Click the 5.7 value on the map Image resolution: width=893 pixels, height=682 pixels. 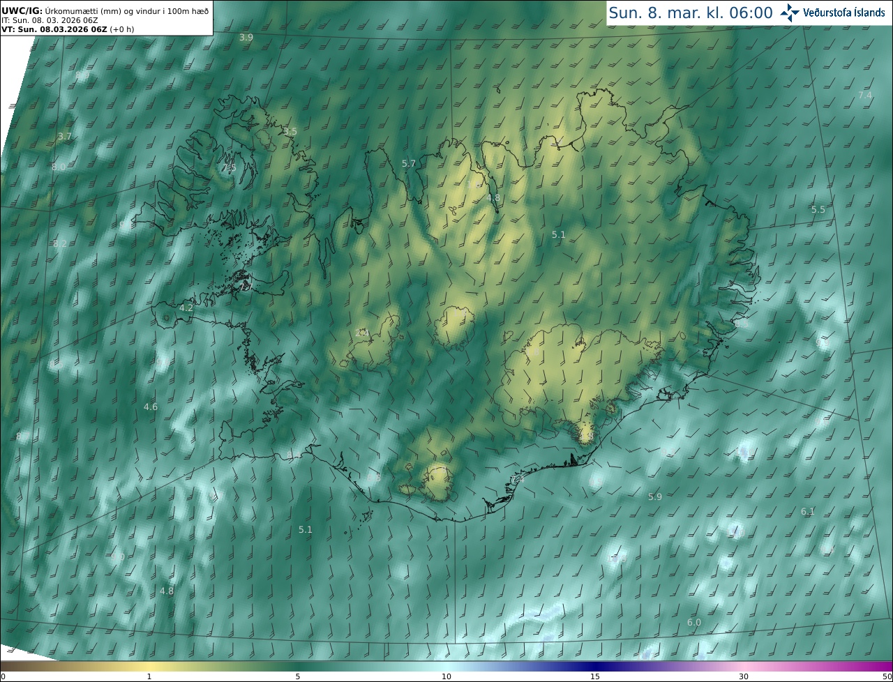409,163
